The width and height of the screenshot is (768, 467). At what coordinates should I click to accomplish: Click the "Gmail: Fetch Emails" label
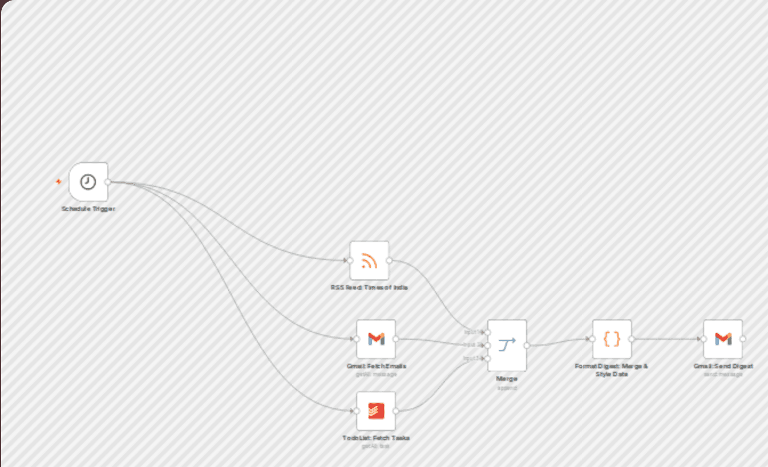click(x=376, y=366)
